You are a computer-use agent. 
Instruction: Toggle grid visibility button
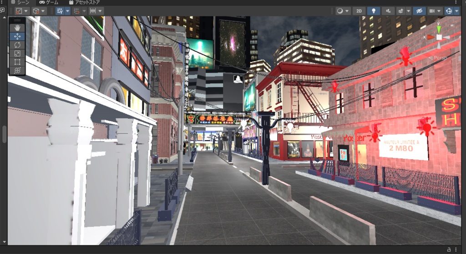click(60, 11)
